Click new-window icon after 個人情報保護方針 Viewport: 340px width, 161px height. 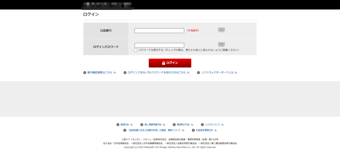coord(164,125)
